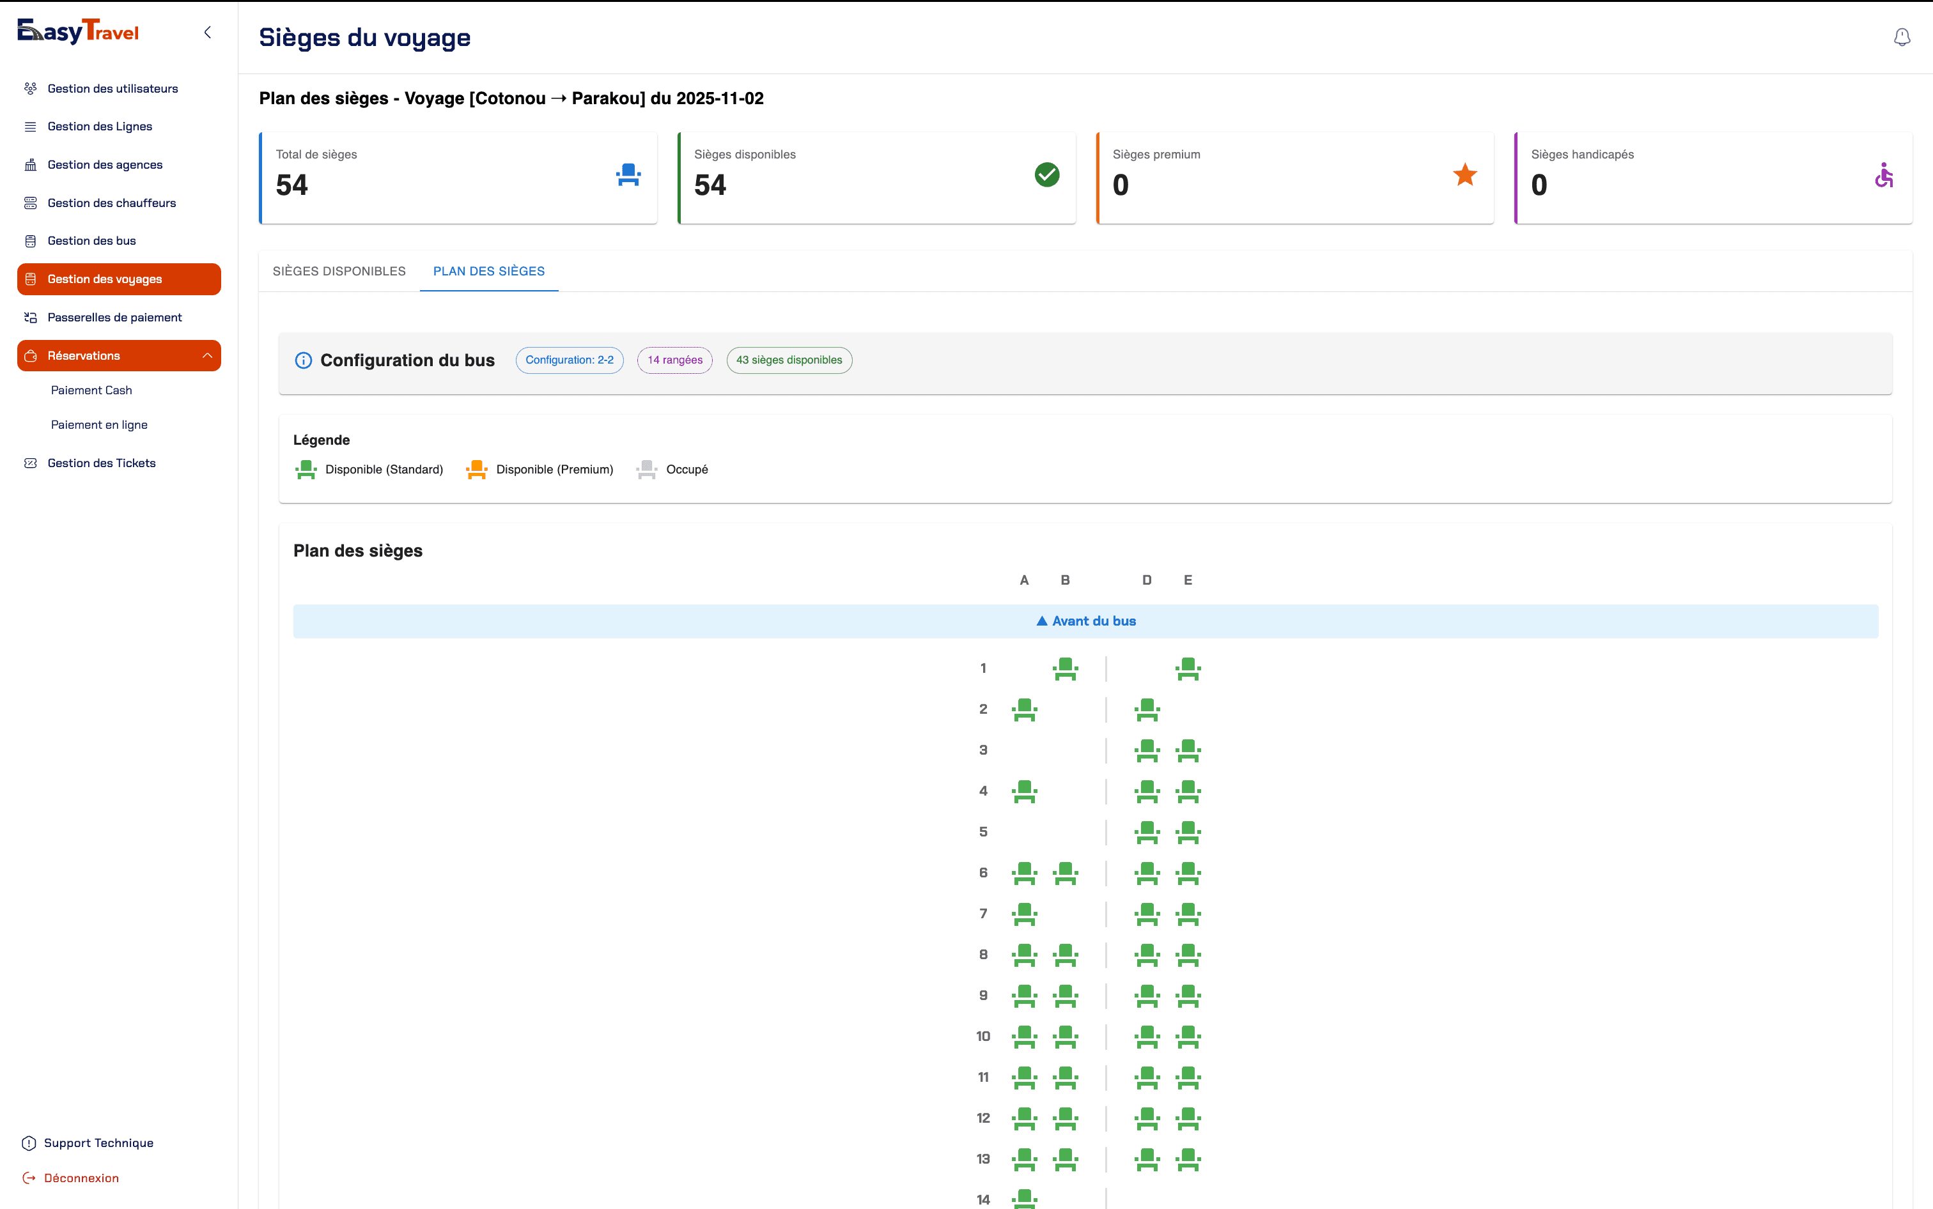The height and width of the screenshot is (1209, 1933).
Task: Click the star icon in Sièges premium
Action: coord(1465,174)
